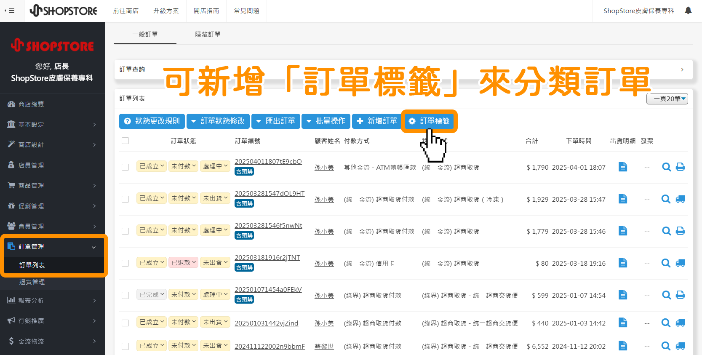Image resolution: width=702 pixels, height=355 pixels.
Task: Open 批量操作 dropdown button
Action: pyautogui.click(x=326, y=121)
